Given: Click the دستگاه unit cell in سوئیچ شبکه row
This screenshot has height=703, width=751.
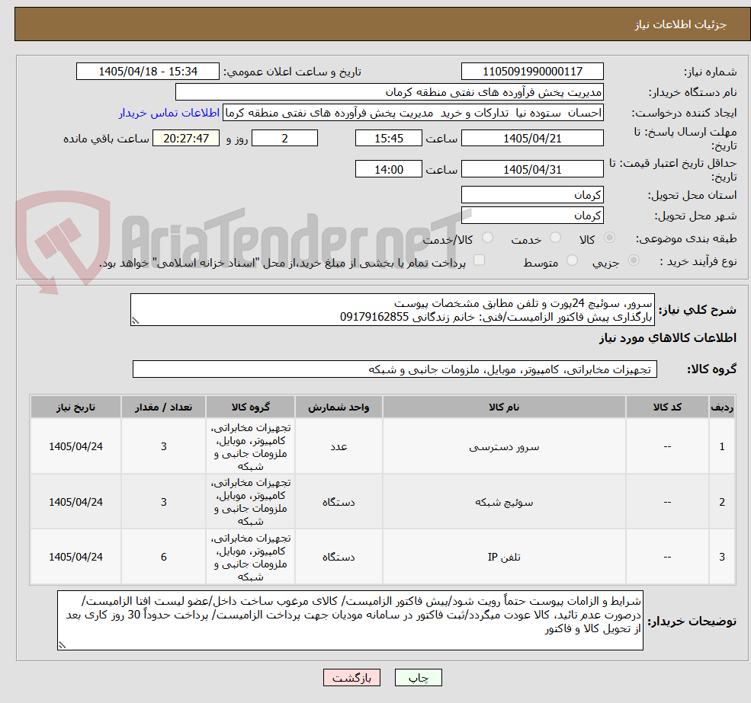Looking at the screenshot, I should pos(339,501).
